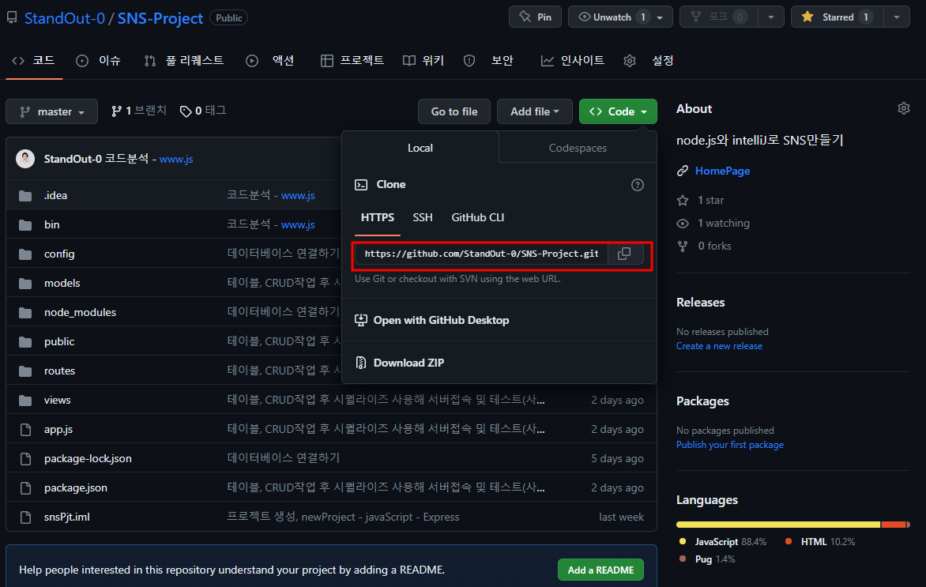Toggle the Starred button
The width and height of the screenshot is (926, 587).
[x=838, y=17]
